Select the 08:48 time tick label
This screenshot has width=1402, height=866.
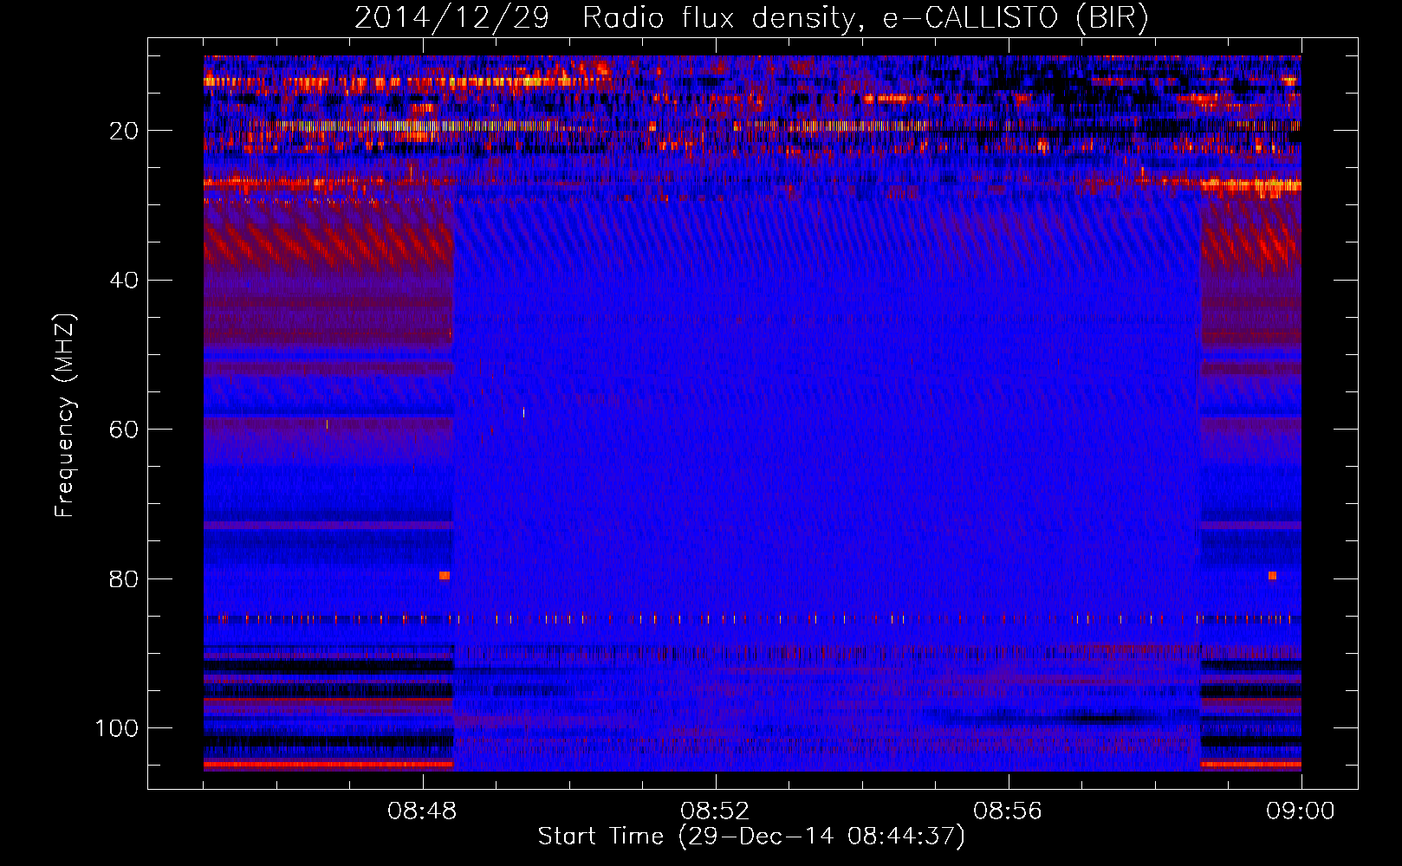422,811
